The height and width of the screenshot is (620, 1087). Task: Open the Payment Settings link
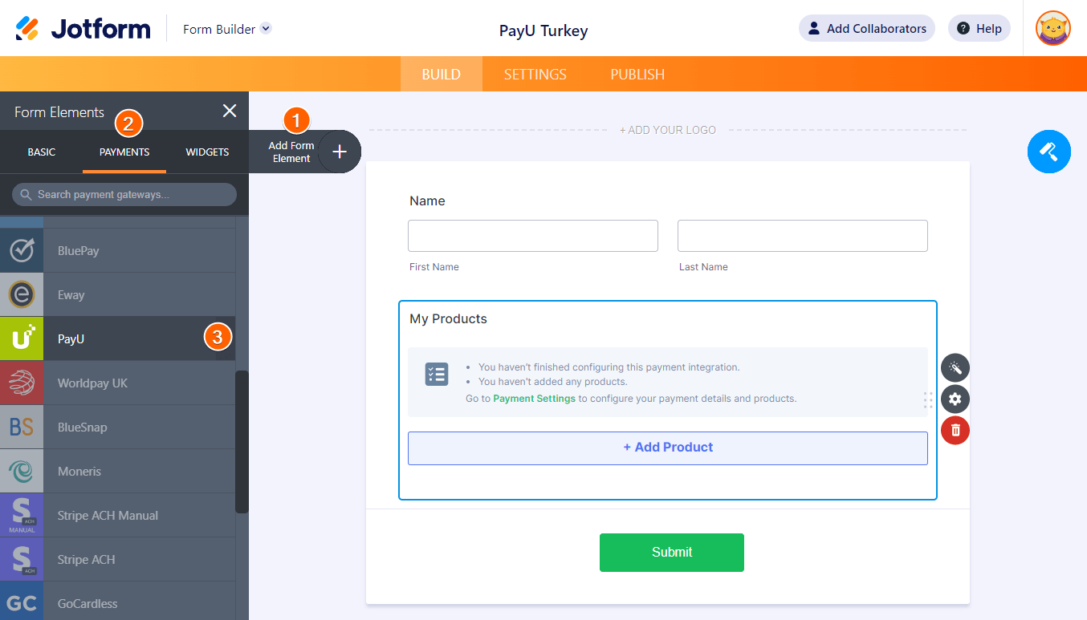click(x=535, y=399)
